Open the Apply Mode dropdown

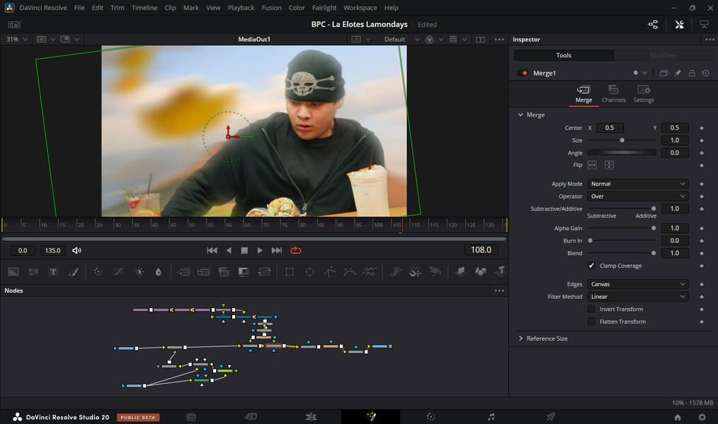tap(637, 183)
